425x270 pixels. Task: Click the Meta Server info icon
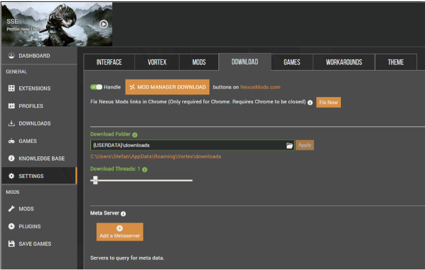pos(124,214)
